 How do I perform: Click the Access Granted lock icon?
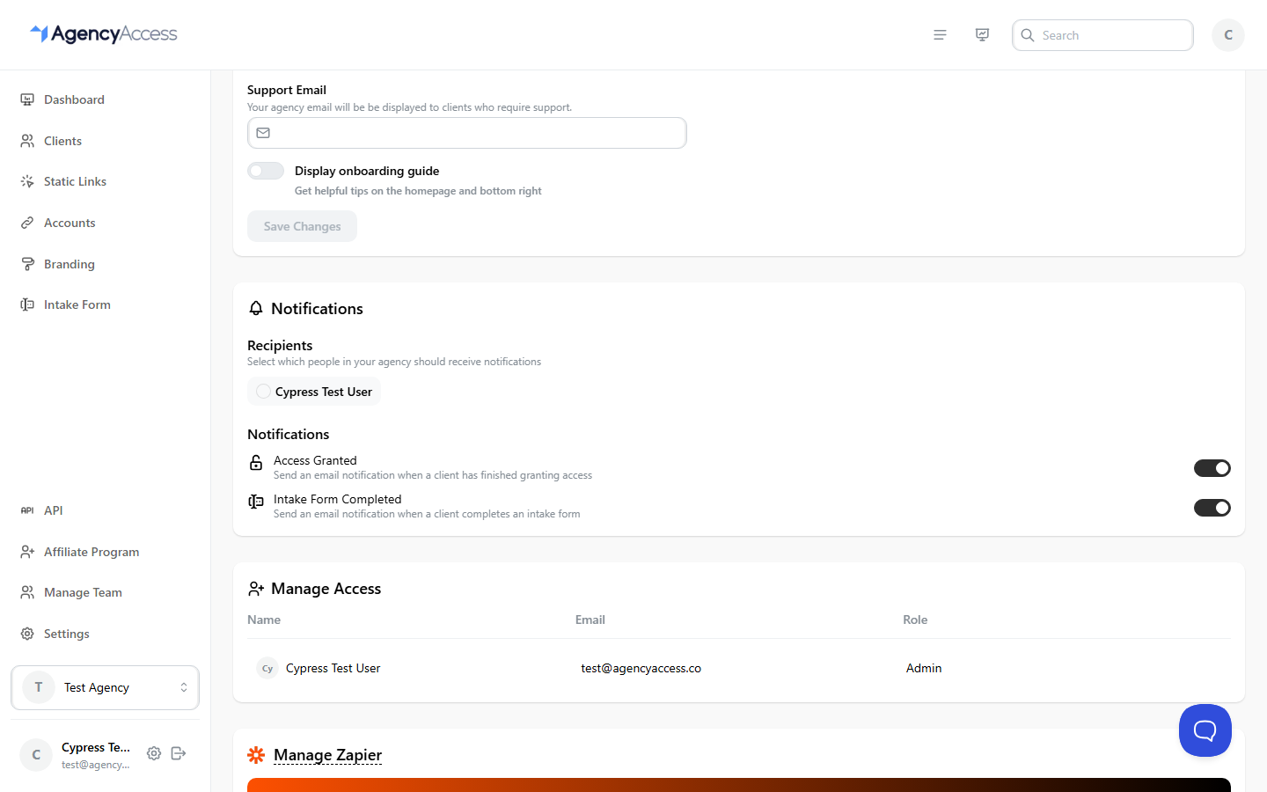pos(256,462)
